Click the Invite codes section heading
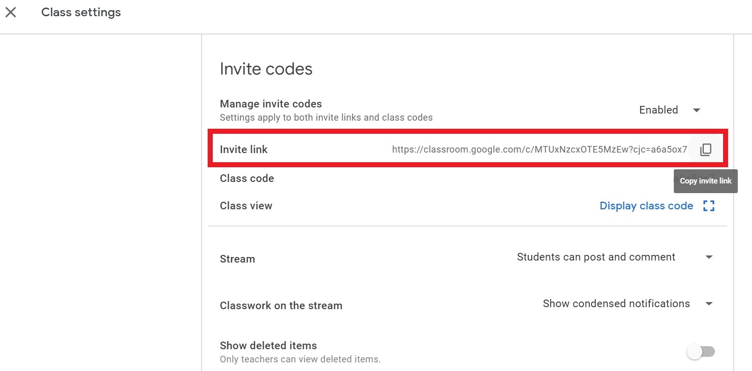This screenshot has height=371, width=752. point(266,68)
